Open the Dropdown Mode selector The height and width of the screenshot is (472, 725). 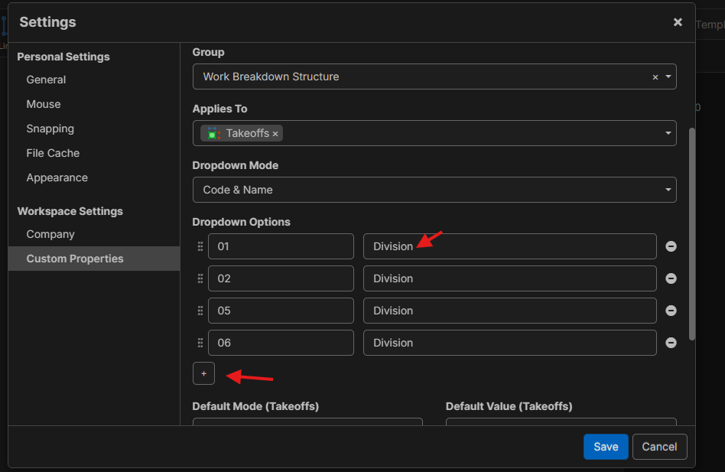(x=668, y=190)
